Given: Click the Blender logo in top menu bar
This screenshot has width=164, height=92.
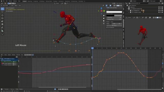Looking at the screenshot, I should [1, 1].
